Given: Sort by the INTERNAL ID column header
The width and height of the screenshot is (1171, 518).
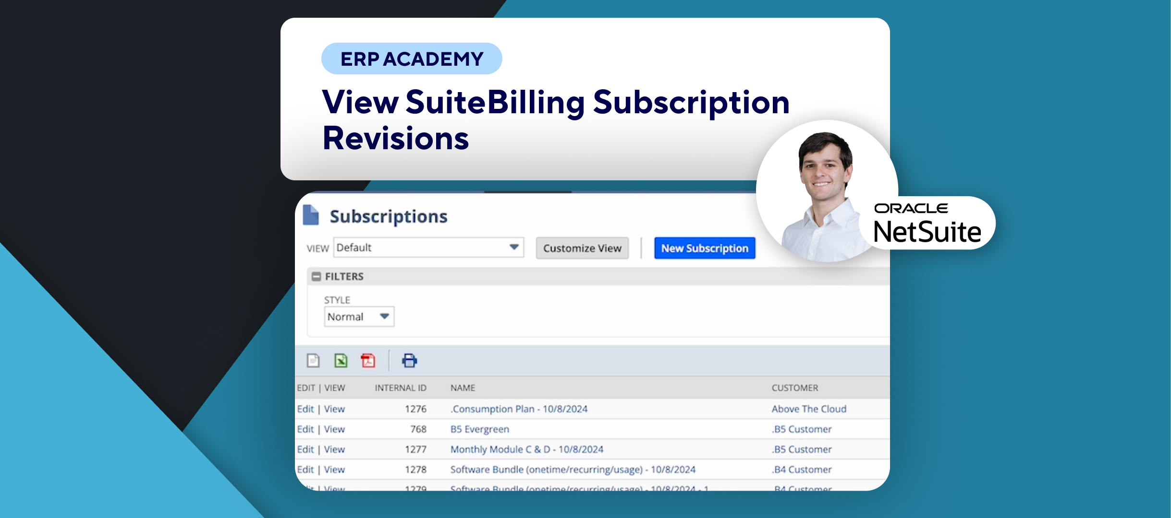Looking at the screenshot, I should 400,388.
